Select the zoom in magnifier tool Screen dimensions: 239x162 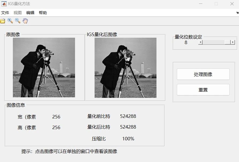click(x=10, y=21)
